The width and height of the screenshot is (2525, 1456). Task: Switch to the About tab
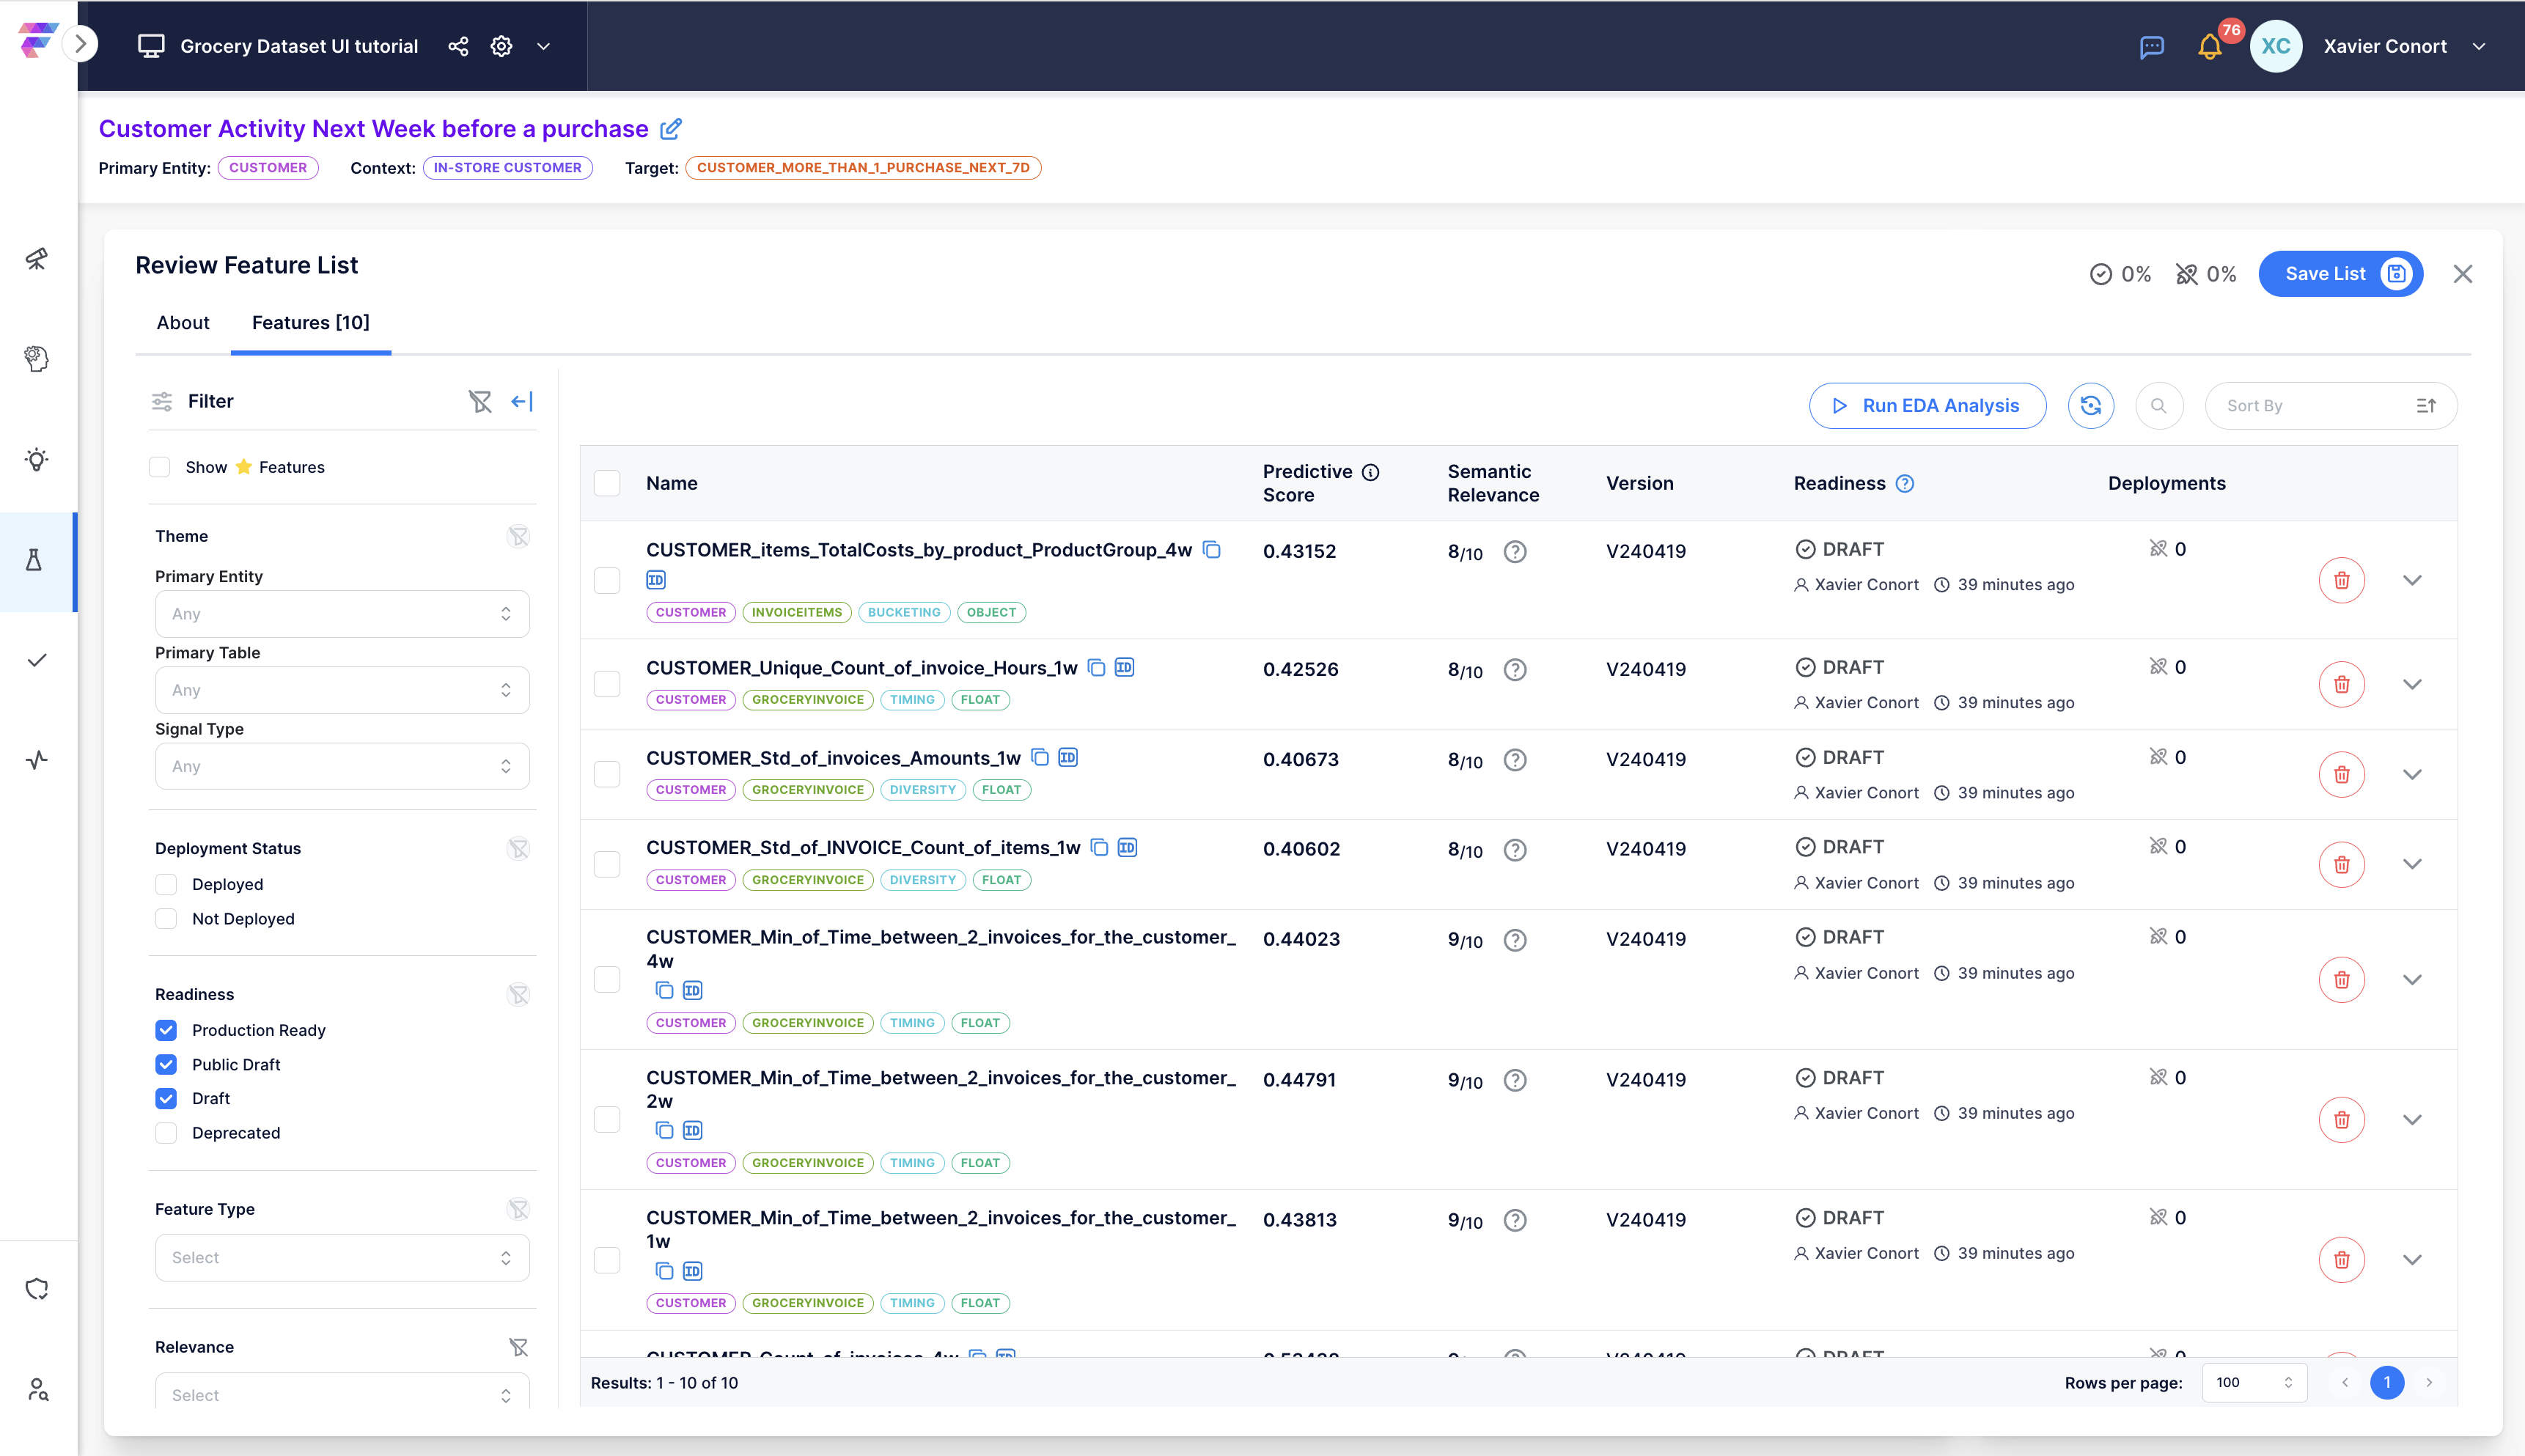click(183, 323)
